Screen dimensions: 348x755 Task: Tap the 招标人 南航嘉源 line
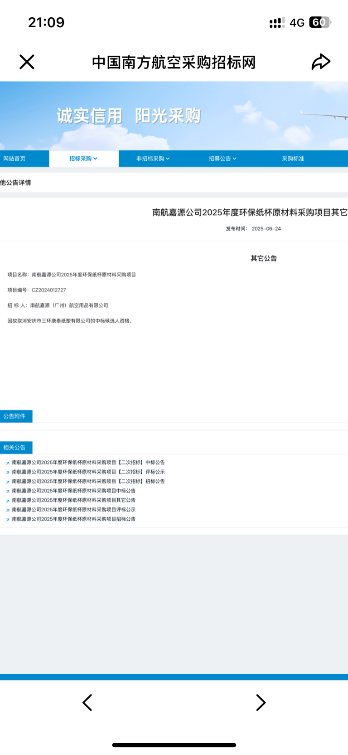click(58, 306)
